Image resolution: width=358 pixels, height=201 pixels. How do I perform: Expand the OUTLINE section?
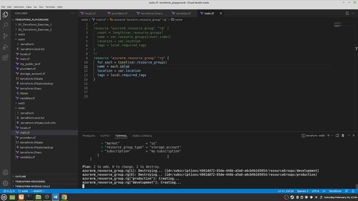(x=45, y=176)
